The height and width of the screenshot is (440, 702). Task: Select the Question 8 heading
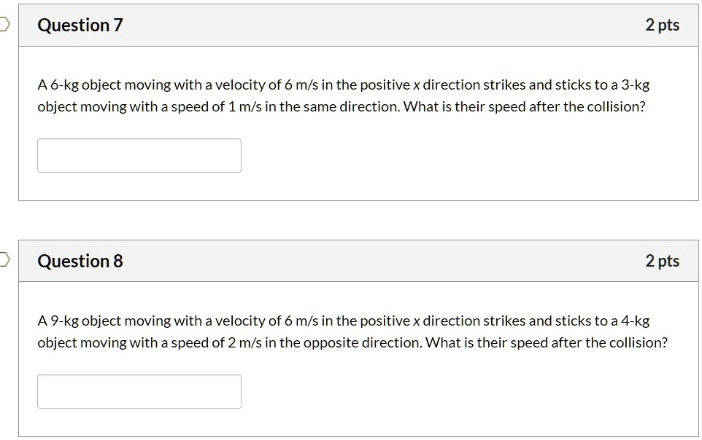click(x=80, y=261)
